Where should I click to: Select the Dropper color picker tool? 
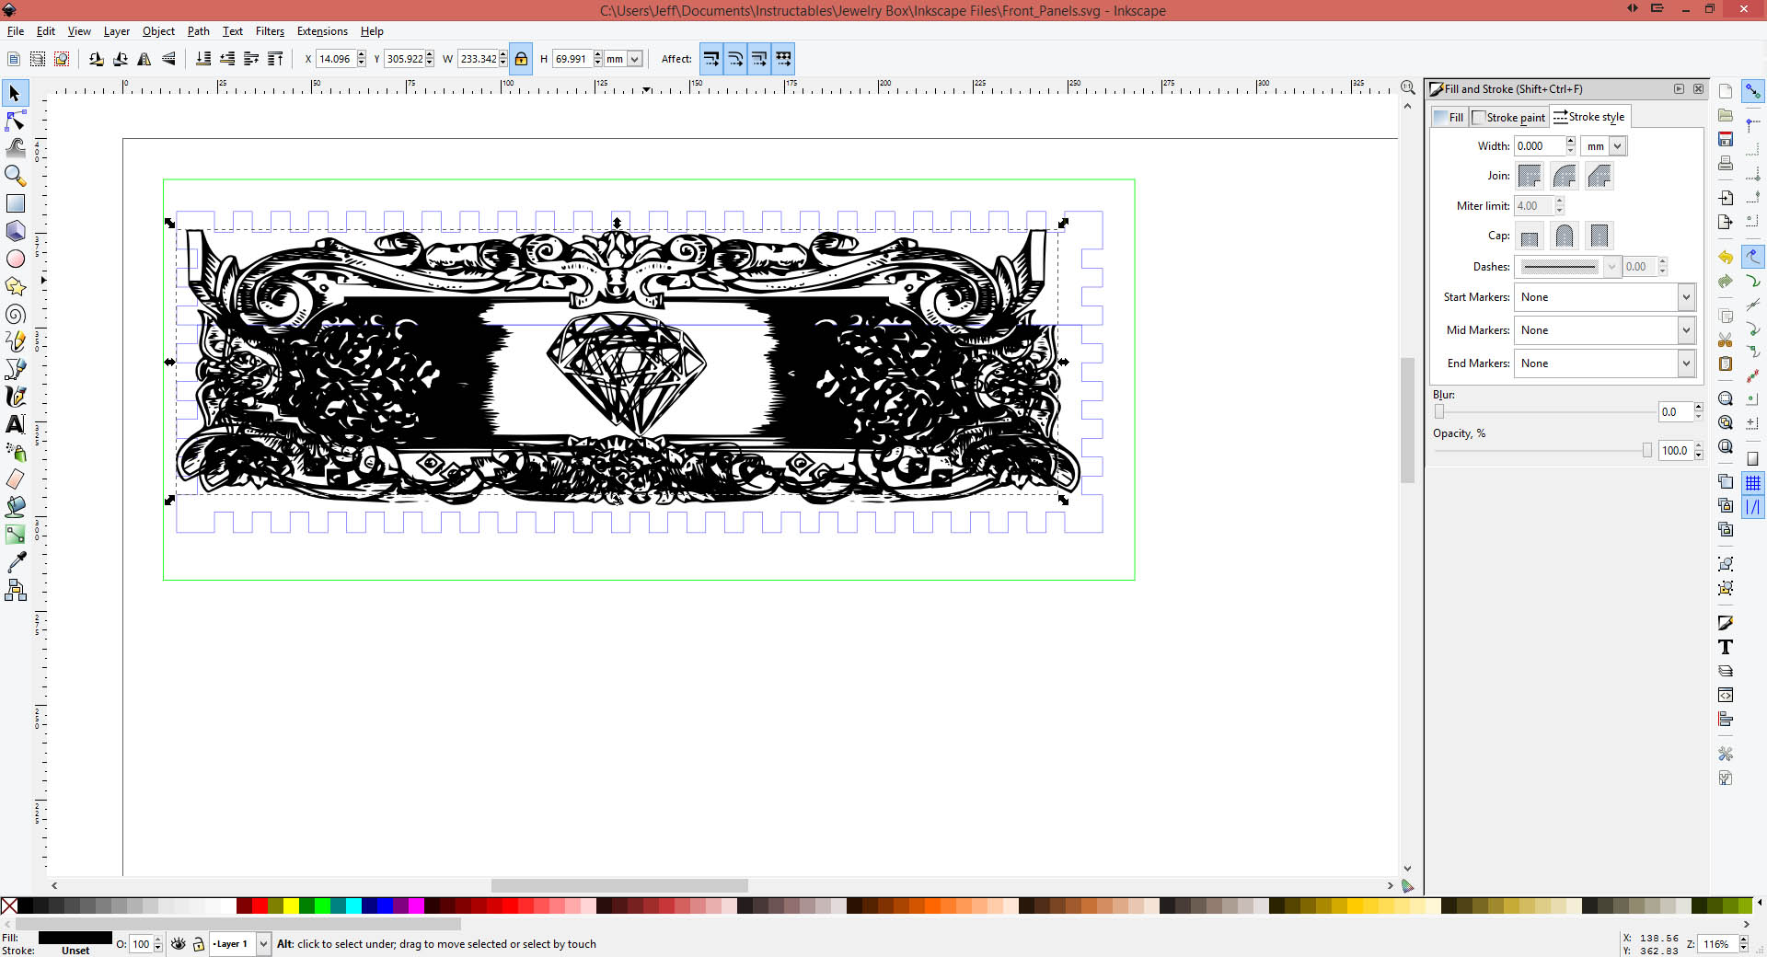[x=15, y=562]
